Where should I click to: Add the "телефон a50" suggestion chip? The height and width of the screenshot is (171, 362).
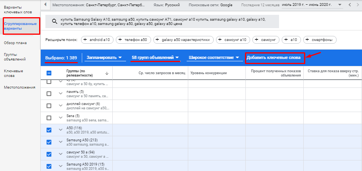(133, 40)
